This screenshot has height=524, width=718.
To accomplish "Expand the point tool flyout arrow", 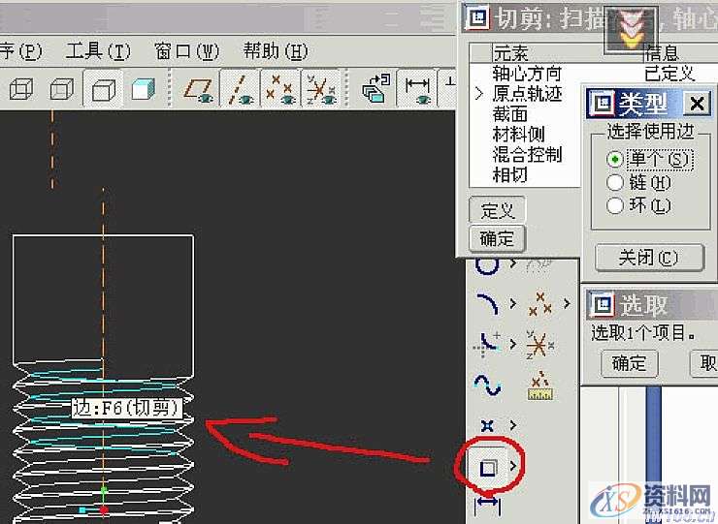I will coord(513,426).
